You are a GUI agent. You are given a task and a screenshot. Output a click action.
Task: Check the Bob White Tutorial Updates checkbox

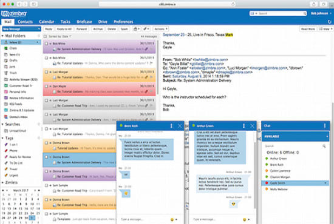(46, 58)
